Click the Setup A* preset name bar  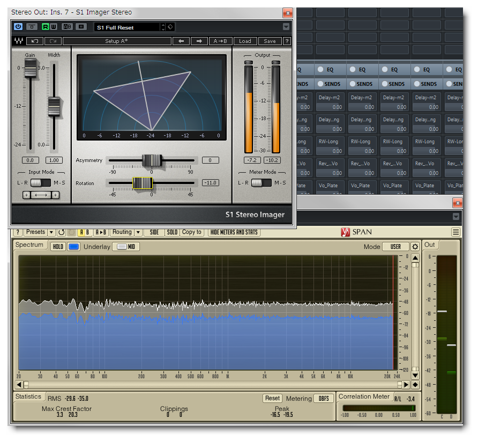coord(117,41)
